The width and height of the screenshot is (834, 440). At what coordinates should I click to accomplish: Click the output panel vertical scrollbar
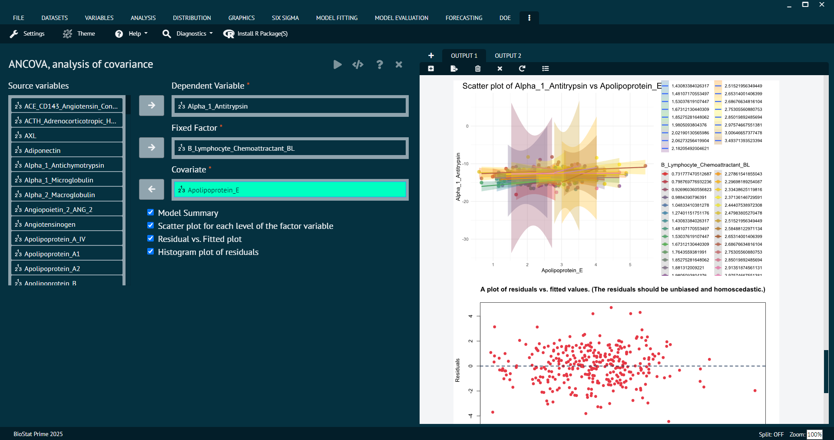click(x=826, y=371)
